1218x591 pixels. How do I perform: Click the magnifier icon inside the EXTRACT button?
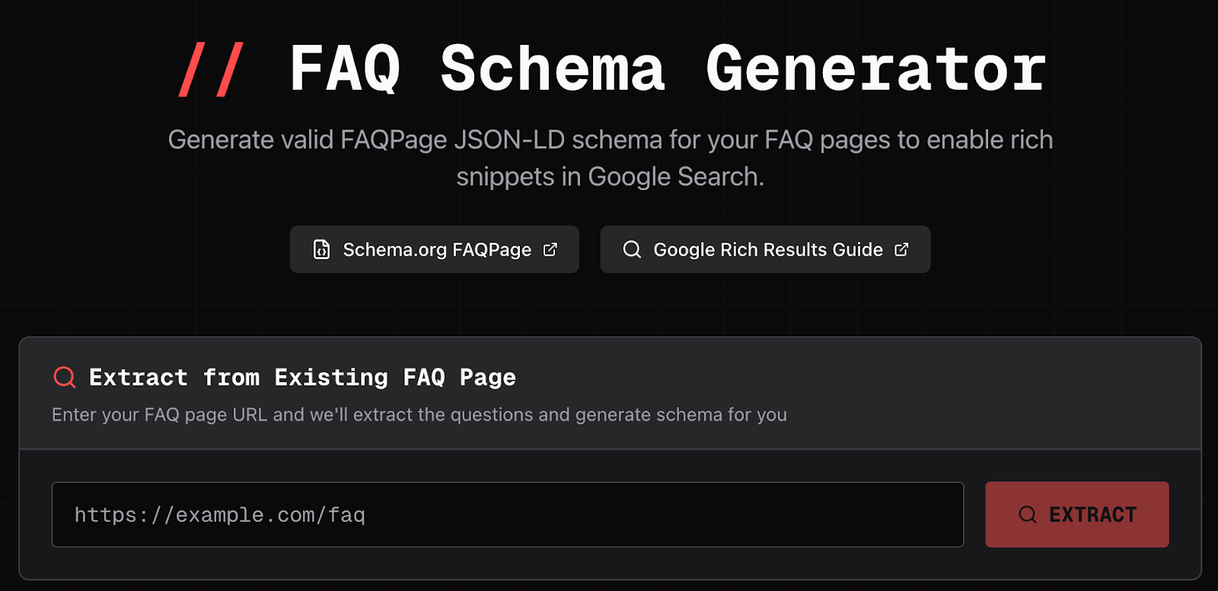(x=1028, y=515)
